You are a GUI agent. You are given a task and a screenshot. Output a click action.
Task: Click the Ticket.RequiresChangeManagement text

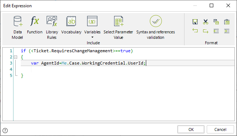[x=73, y=51]
